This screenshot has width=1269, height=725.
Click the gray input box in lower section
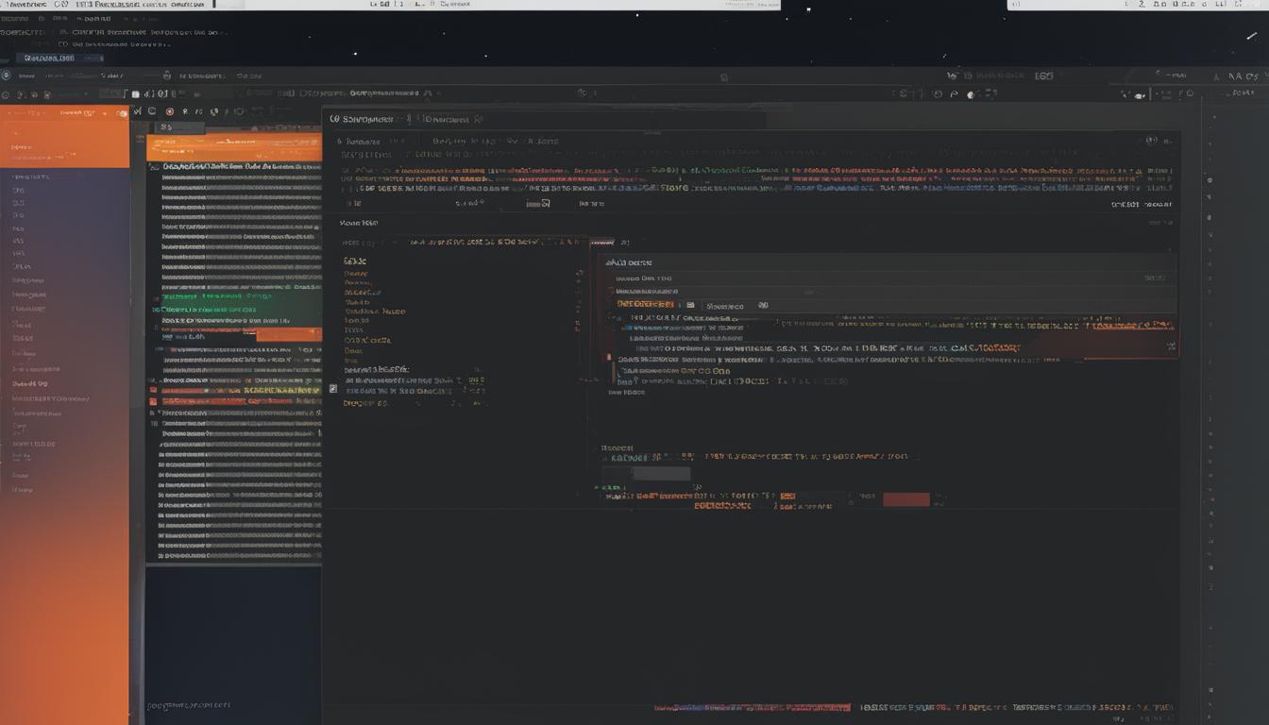[x=661, y=474]
